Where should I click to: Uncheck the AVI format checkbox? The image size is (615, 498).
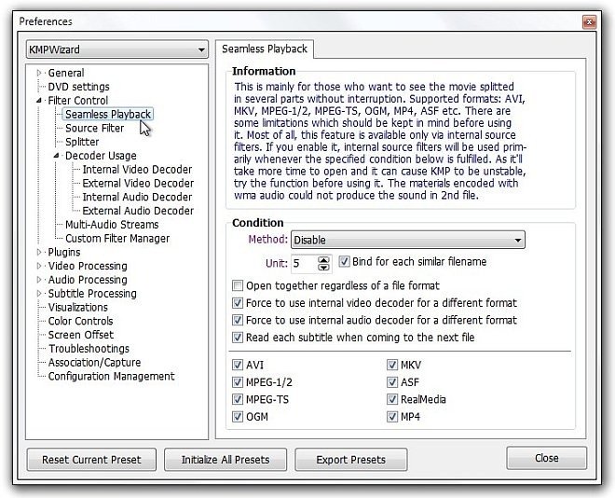coord(238,365)
